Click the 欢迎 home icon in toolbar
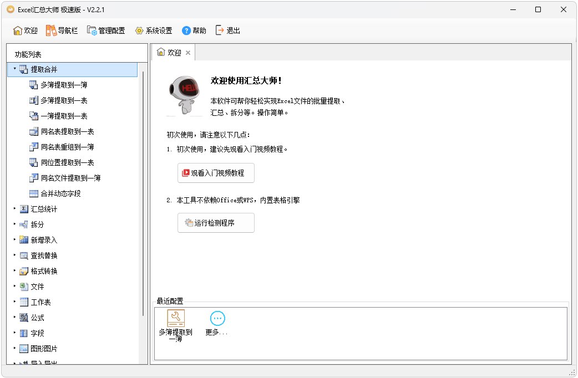Viewport: 578px width, 378px height. coord(24,30)
